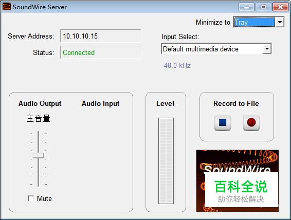Expand the Input Select dropdown arrow
Image resolution: width=291 pixels, height=220 pixels.
pos(267,49)
